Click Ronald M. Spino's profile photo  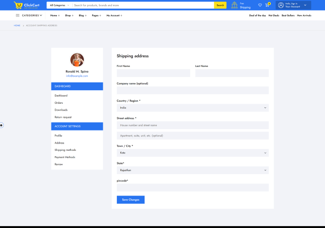coord(77,60)
